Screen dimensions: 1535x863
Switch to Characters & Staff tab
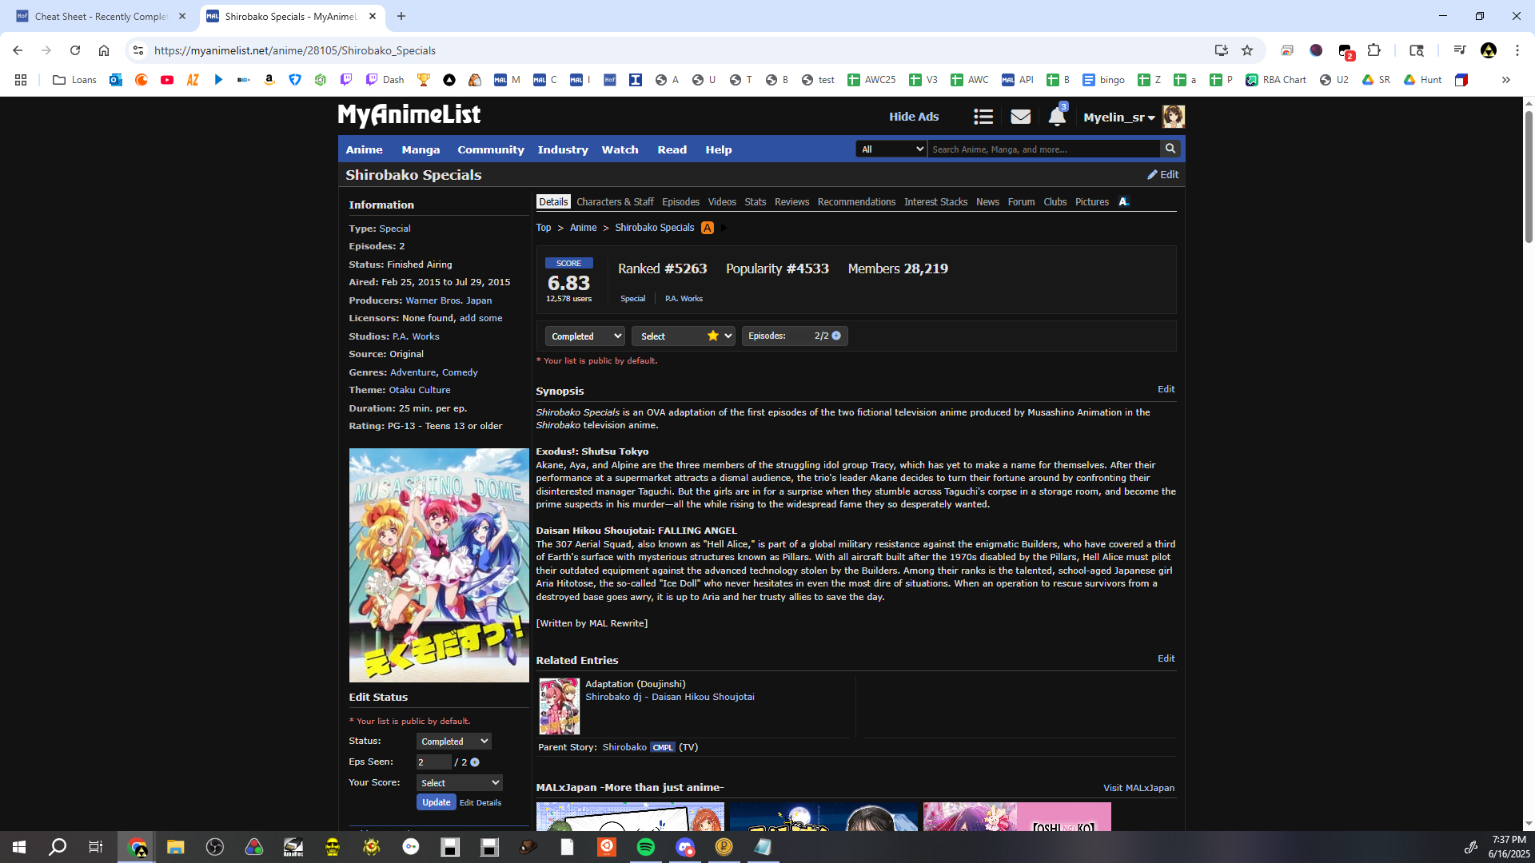[614, 202]
